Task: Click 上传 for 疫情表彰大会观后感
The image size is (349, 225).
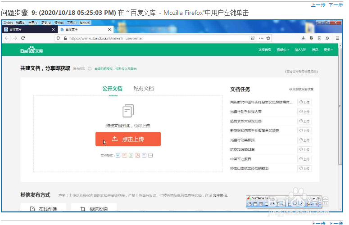Action: [304, 121]
